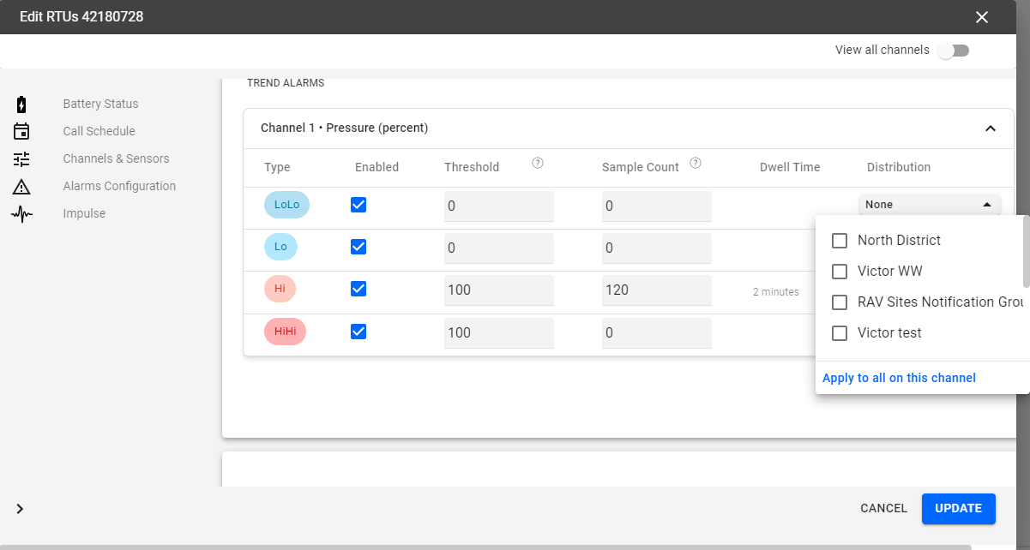Click the Hi alarm Threshold input field
Image resolution: width=1030 pixels, height=550 pixels.
tap(498, 290)
